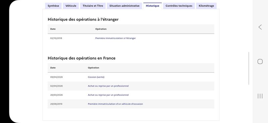Select the date 02/10/2018
Viewport: 268px width, 123px height.
click(x=56, y=38)
